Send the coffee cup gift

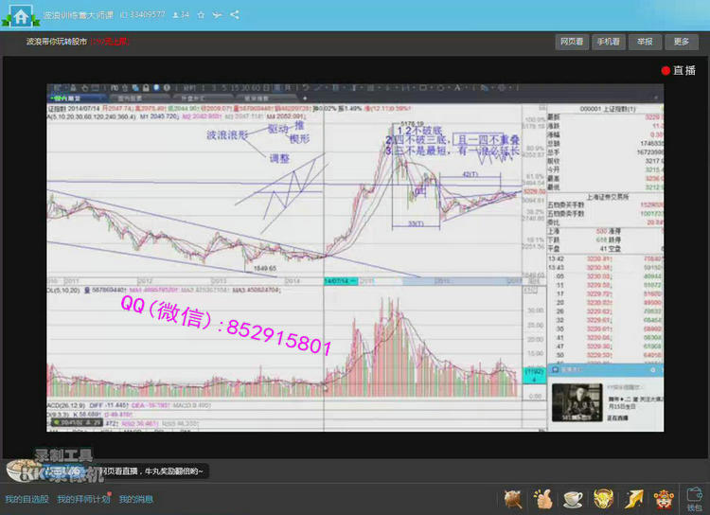(x=574, y=497)
